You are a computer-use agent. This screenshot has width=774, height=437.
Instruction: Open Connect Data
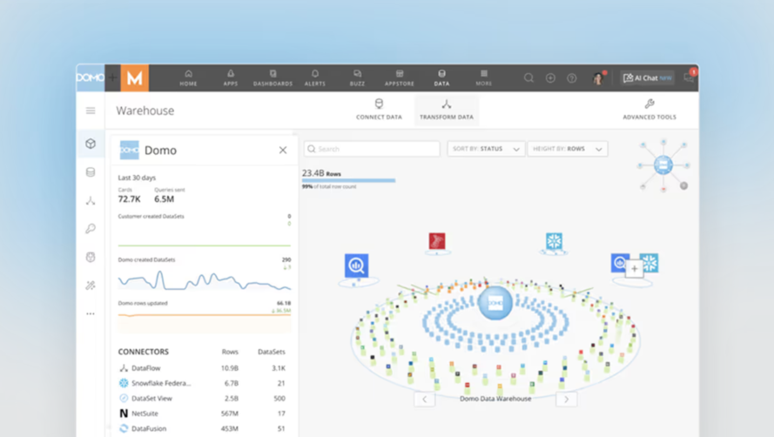379,110
